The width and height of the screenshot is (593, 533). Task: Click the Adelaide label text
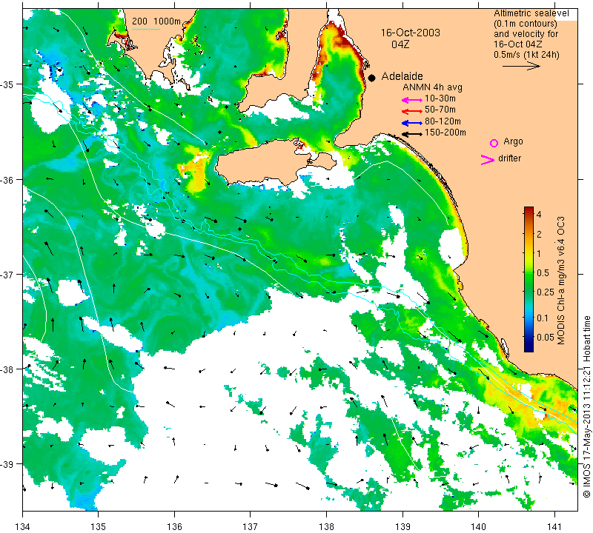coord(402,76)
